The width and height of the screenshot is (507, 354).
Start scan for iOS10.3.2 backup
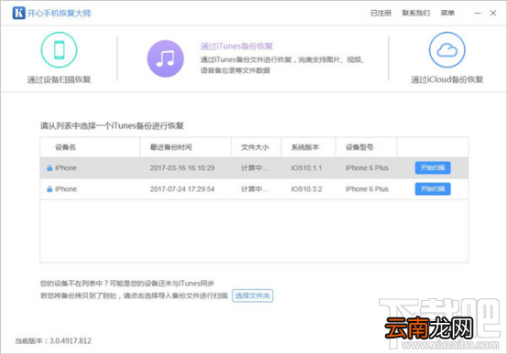pyautogui.click(x=433, y=189)
